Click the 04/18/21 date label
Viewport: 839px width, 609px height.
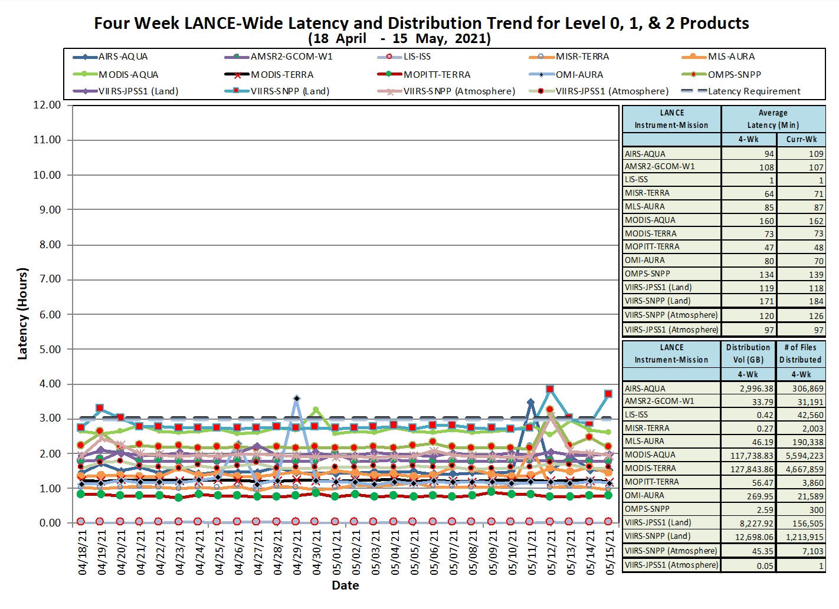click(82, 552)
